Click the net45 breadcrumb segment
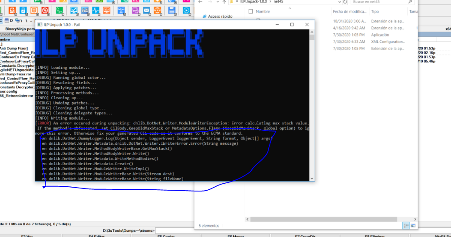 point(278,2)
